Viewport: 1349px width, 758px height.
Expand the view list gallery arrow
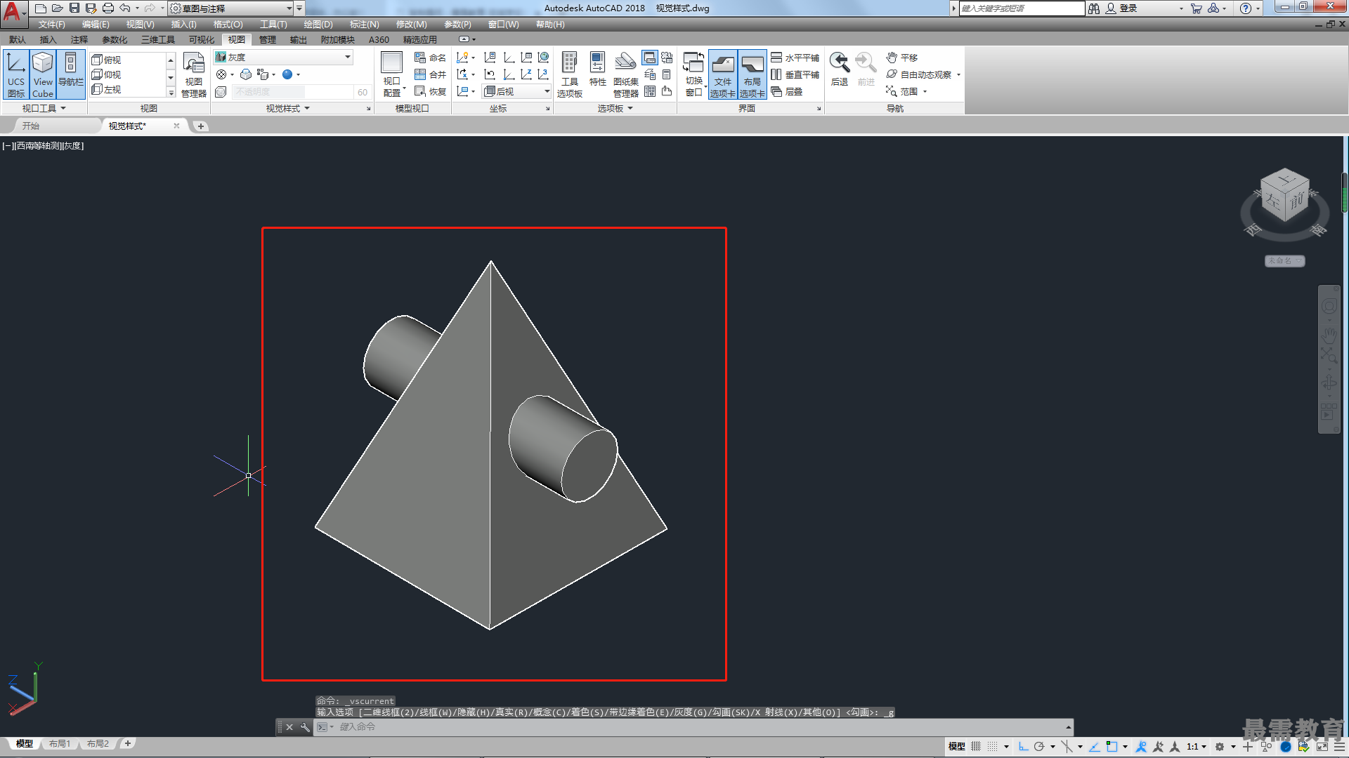[171, 92]
